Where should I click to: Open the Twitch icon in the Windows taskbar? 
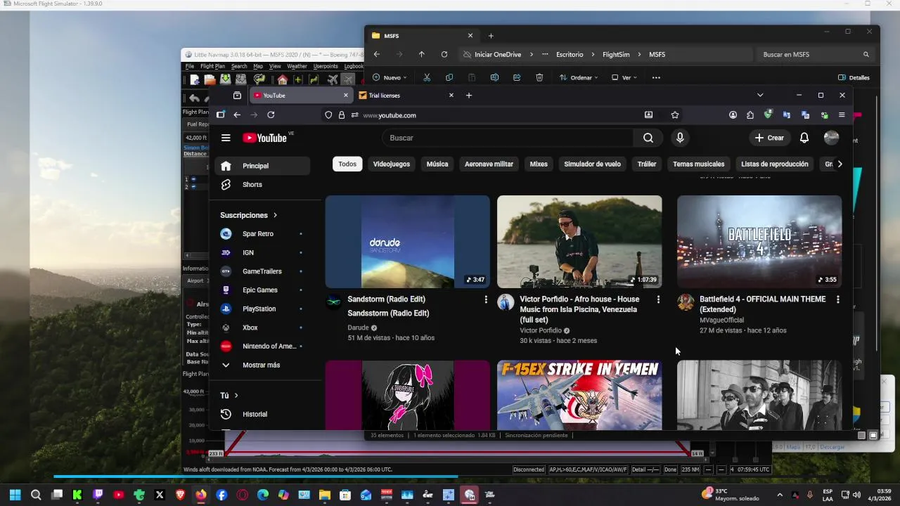point(98,495)
